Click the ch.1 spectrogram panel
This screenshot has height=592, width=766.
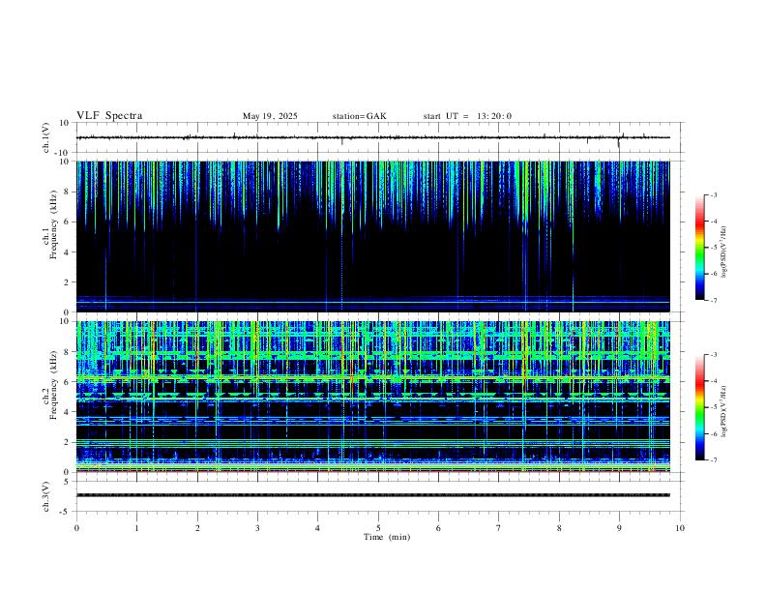pyautogui.click(x=373, y=236)
